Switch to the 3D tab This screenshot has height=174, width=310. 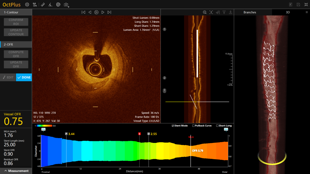(288, 12)
